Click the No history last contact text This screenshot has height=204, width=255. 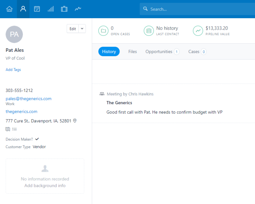click(x=167, y=28)
